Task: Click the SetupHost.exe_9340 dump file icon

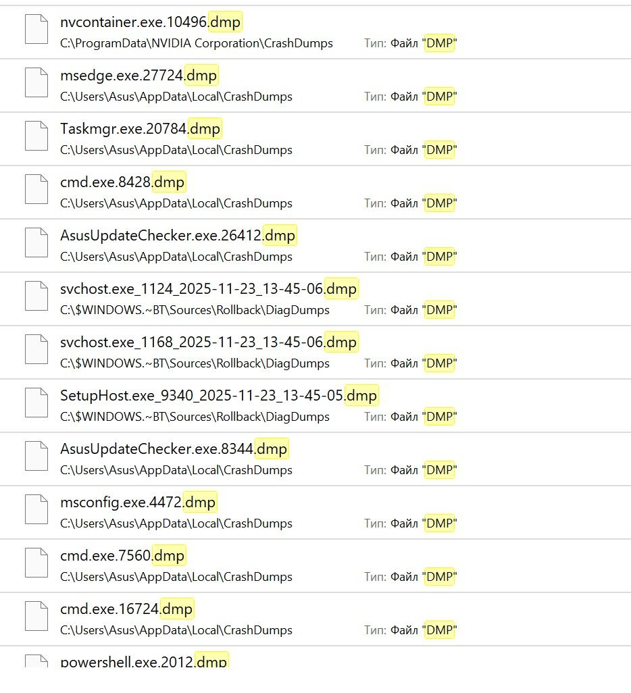Action: pos(36,403)
